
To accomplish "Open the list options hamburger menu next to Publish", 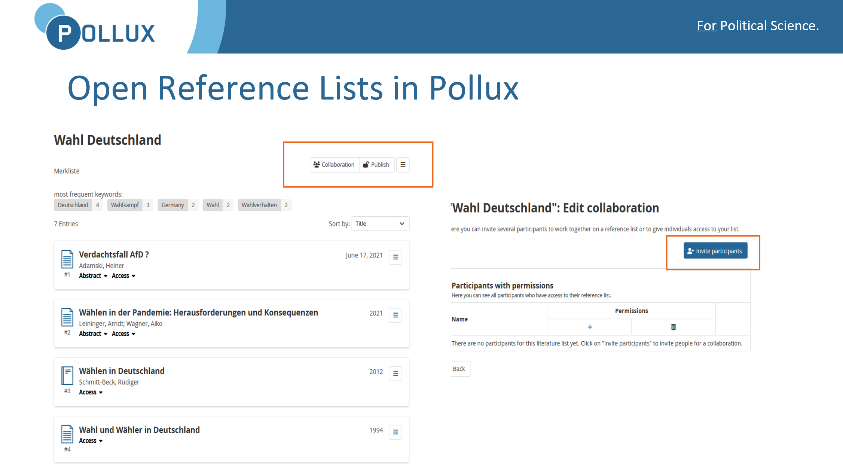I will 403,165.
